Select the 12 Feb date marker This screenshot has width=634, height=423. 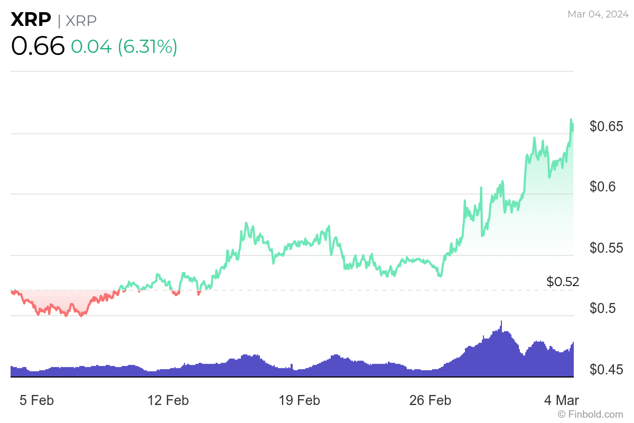click(168, 400)
